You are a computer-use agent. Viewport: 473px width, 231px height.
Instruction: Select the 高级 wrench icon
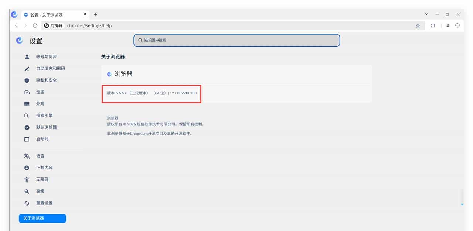[x=26, y=191]
